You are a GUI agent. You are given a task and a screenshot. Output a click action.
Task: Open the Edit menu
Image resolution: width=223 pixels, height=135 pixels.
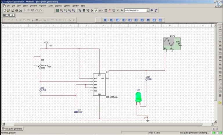13,6
